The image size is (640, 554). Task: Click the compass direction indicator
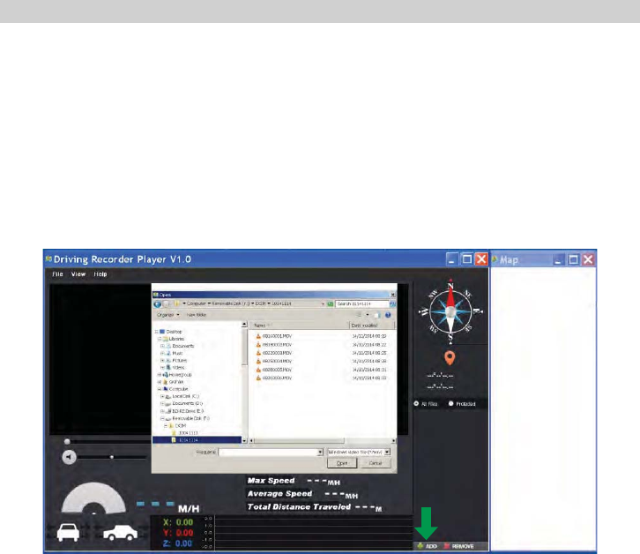[x=450, y=312]
